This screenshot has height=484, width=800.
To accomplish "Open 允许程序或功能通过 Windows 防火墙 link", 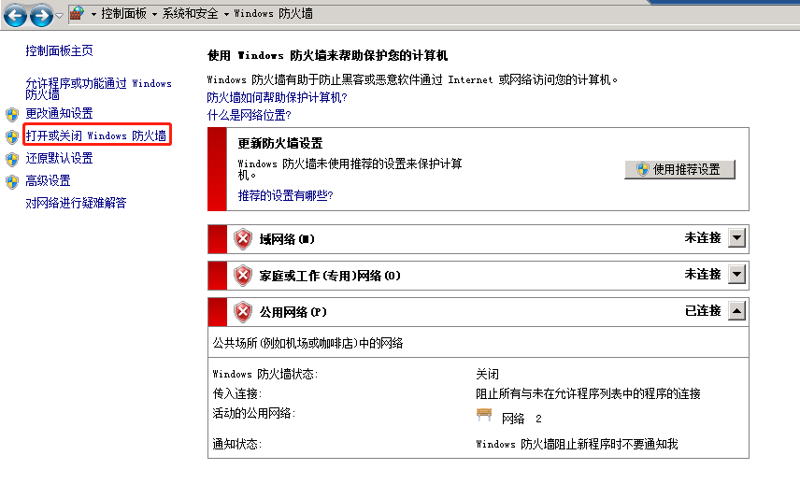I will 98,89.
